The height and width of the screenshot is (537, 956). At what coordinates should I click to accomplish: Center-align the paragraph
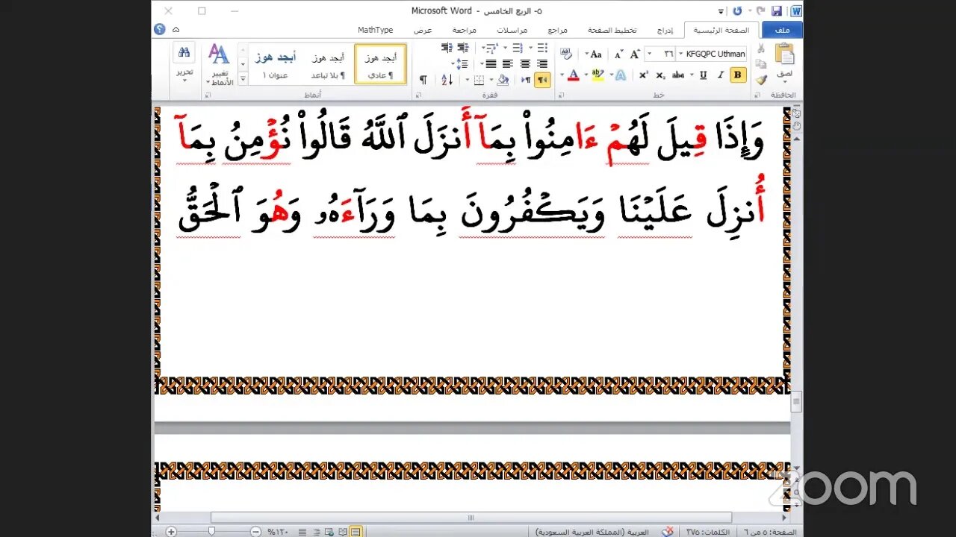525,64
